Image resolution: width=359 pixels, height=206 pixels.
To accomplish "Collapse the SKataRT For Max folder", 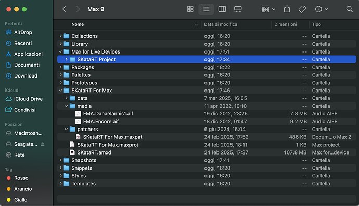I will click(60, 91).
